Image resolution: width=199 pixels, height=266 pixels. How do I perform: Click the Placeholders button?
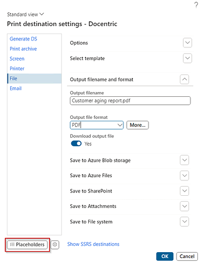tap(27, 245)
